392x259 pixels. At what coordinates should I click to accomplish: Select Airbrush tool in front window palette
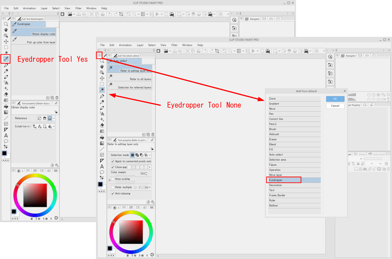(x=102, y=114)
